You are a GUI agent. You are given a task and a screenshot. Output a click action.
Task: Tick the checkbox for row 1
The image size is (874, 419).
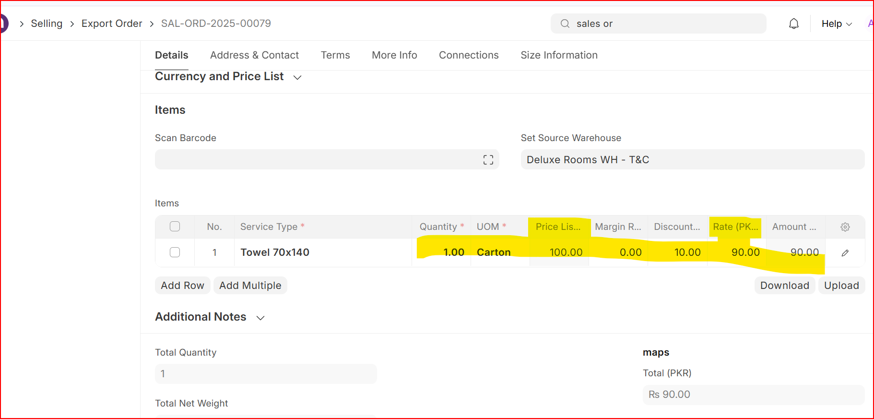click(x=175, y=252)
